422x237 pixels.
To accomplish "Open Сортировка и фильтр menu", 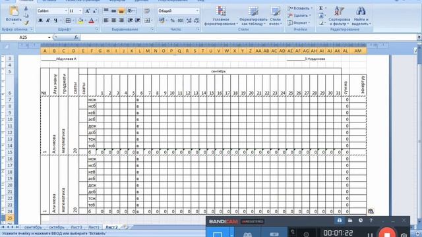I will tap(339, 16).
